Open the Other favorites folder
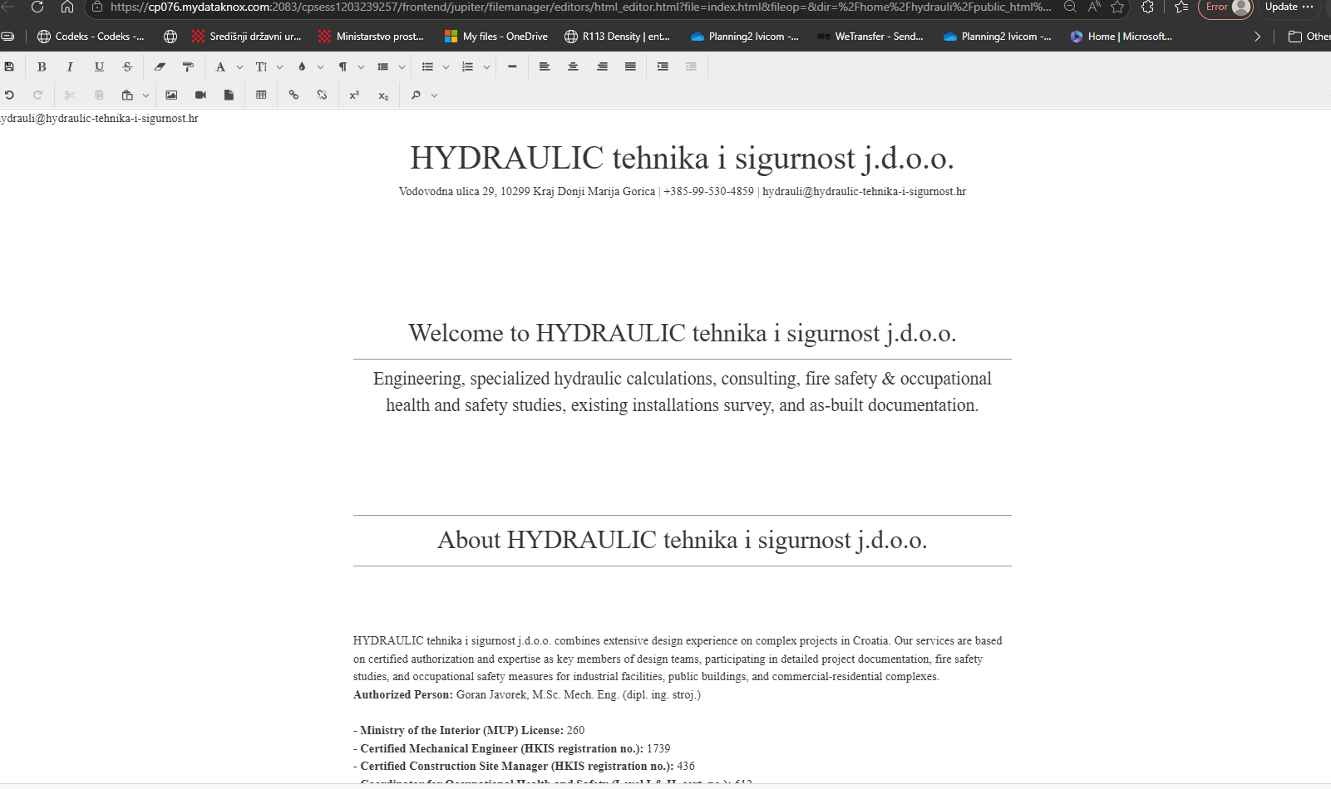 [x=1309, y=37]
